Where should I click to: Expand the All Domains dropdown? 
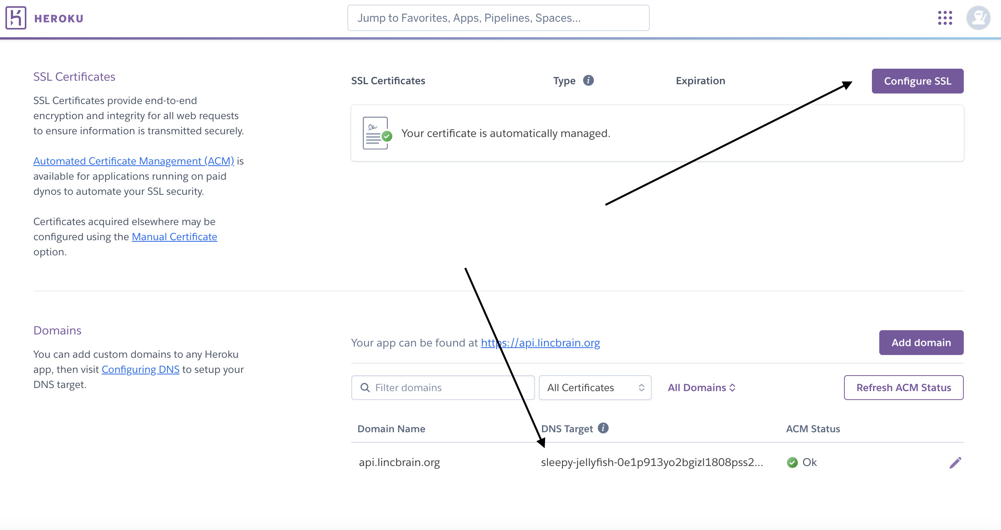point(702,388)
